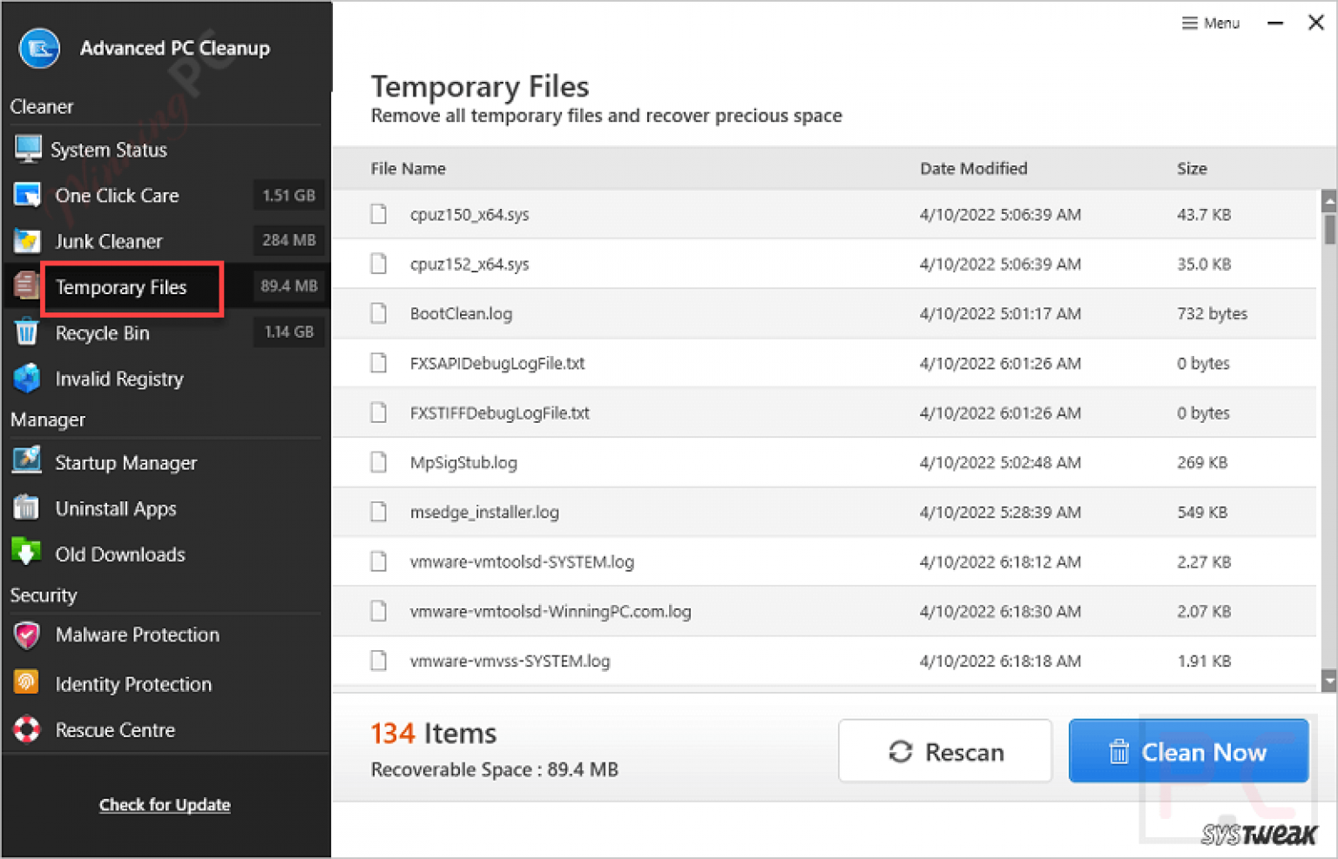
Task: Click file icon beside vmware-vmvss-SYSTEM.log
Action: [x=379, y=661]
